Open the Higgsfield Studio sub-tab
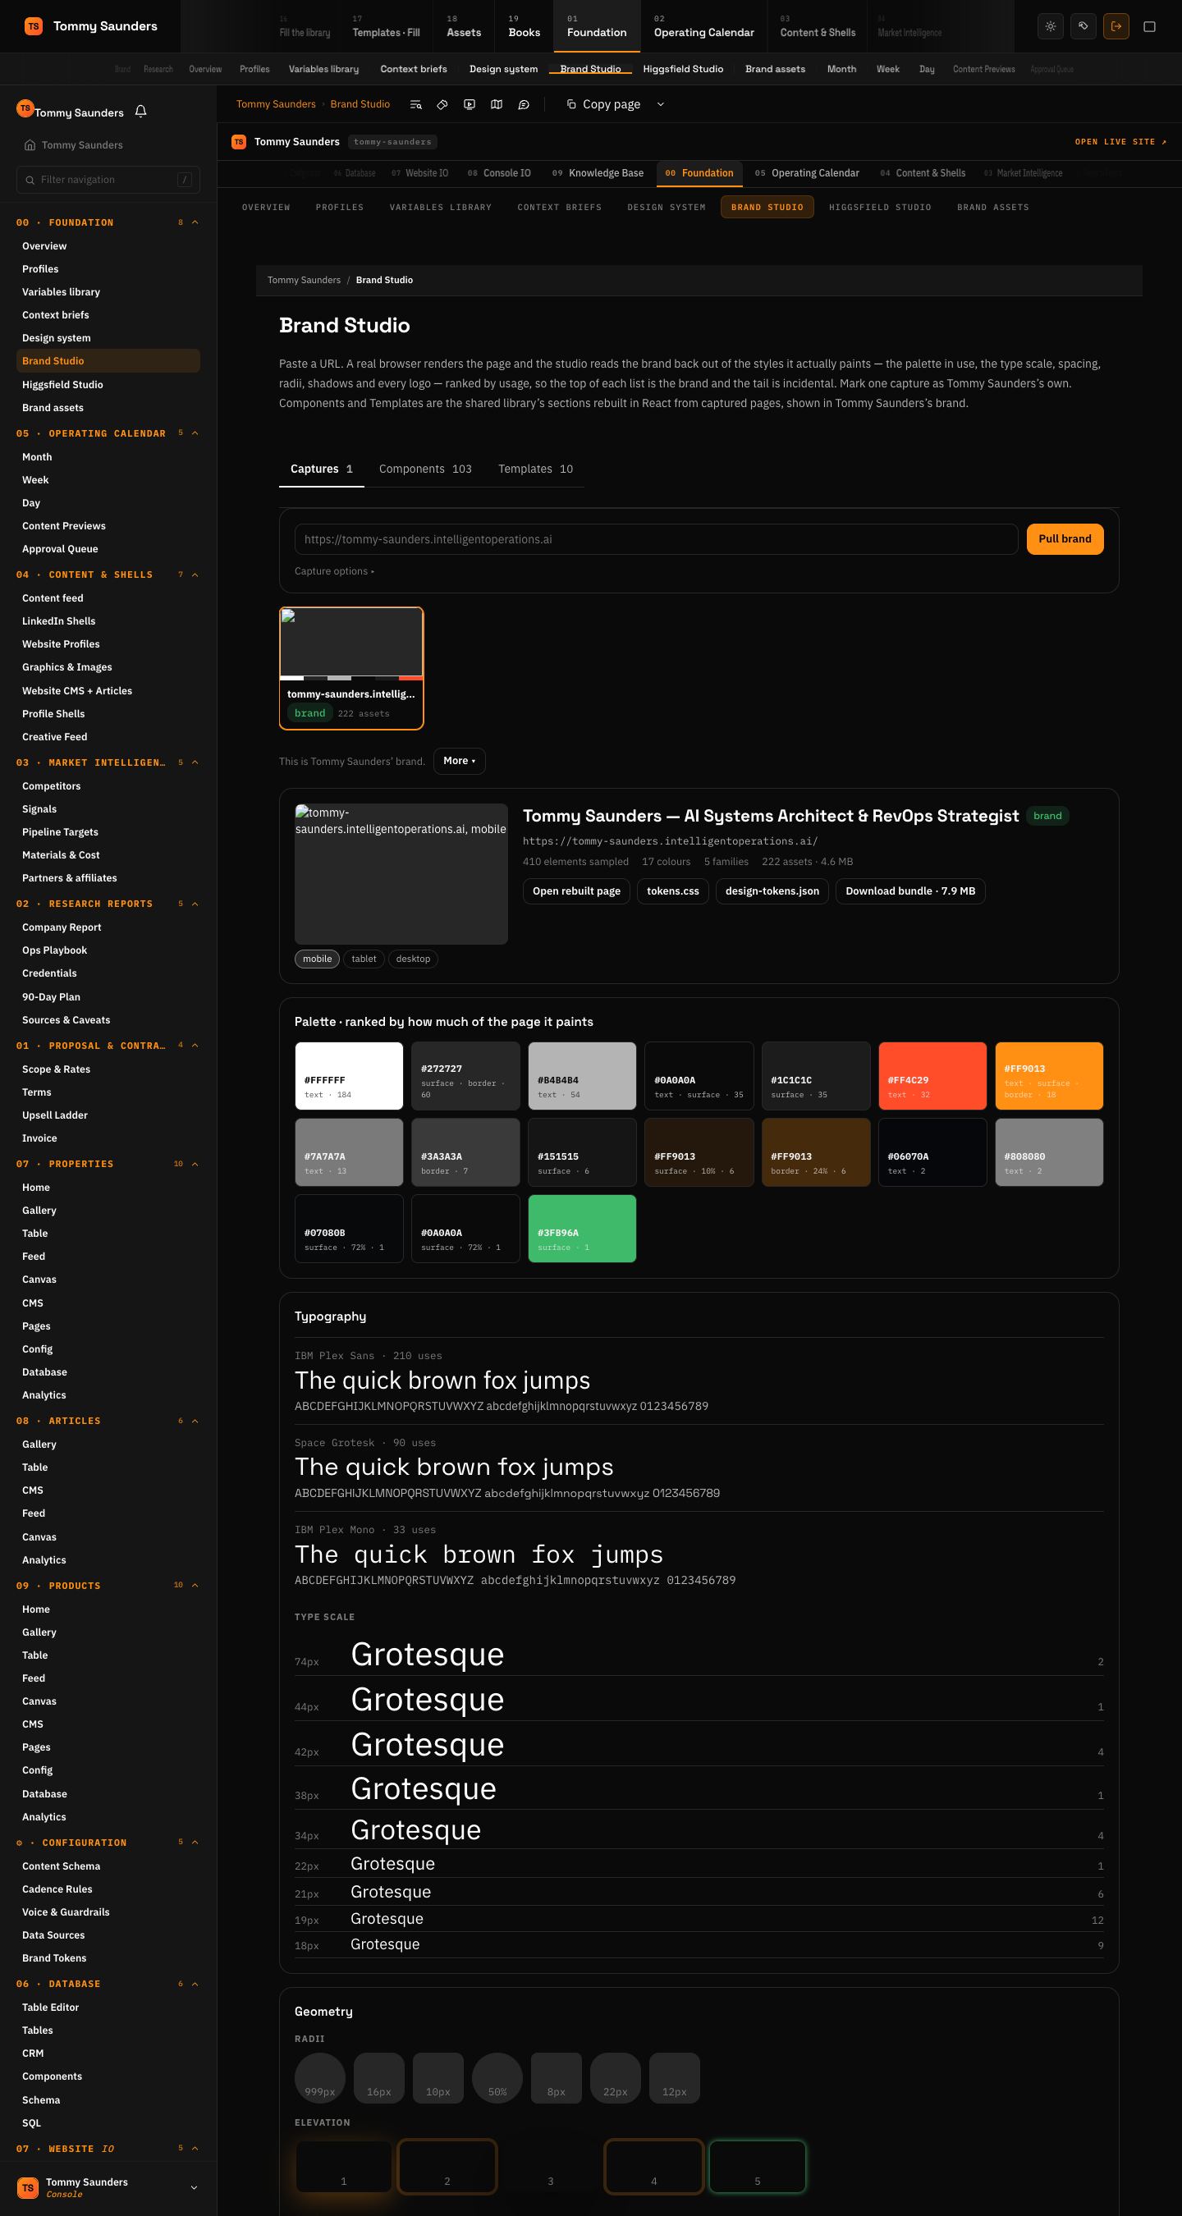Screen dimensions: 1182x2216 coord(880,208)
